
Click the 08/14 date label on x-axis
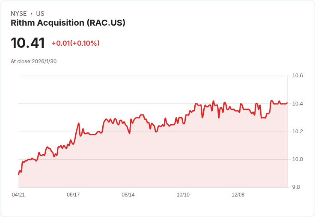coord(128,194)
